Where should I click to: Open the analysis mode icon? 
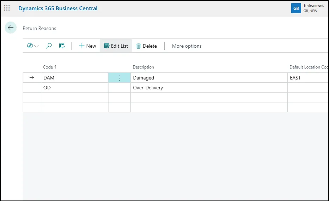click(62, 46)
